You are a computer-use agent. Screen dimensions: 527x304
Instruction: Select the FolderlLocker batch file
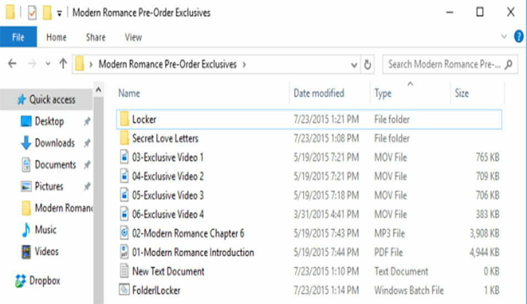309,290
